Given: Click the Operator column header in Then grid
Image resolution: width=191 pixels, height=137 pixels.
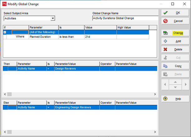Looking at the screenshot, I should [x=107, y=64].
